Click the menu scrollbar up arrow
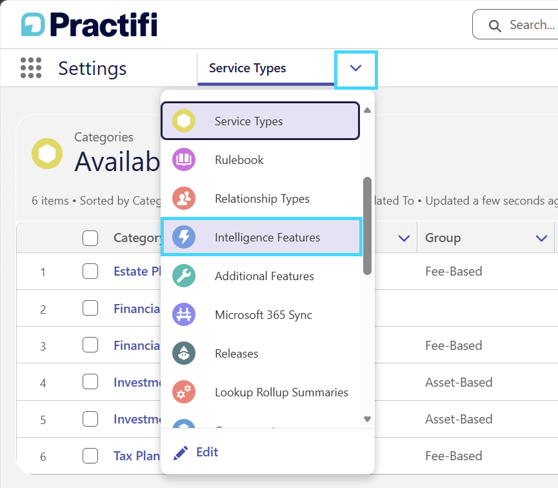This screenshot has height=488, width=558. (367, 110)
